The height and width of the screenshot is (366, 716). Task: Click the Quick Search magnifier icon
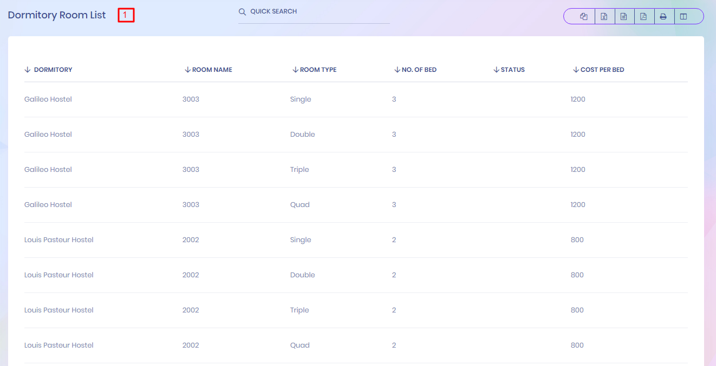coord(242,12)
